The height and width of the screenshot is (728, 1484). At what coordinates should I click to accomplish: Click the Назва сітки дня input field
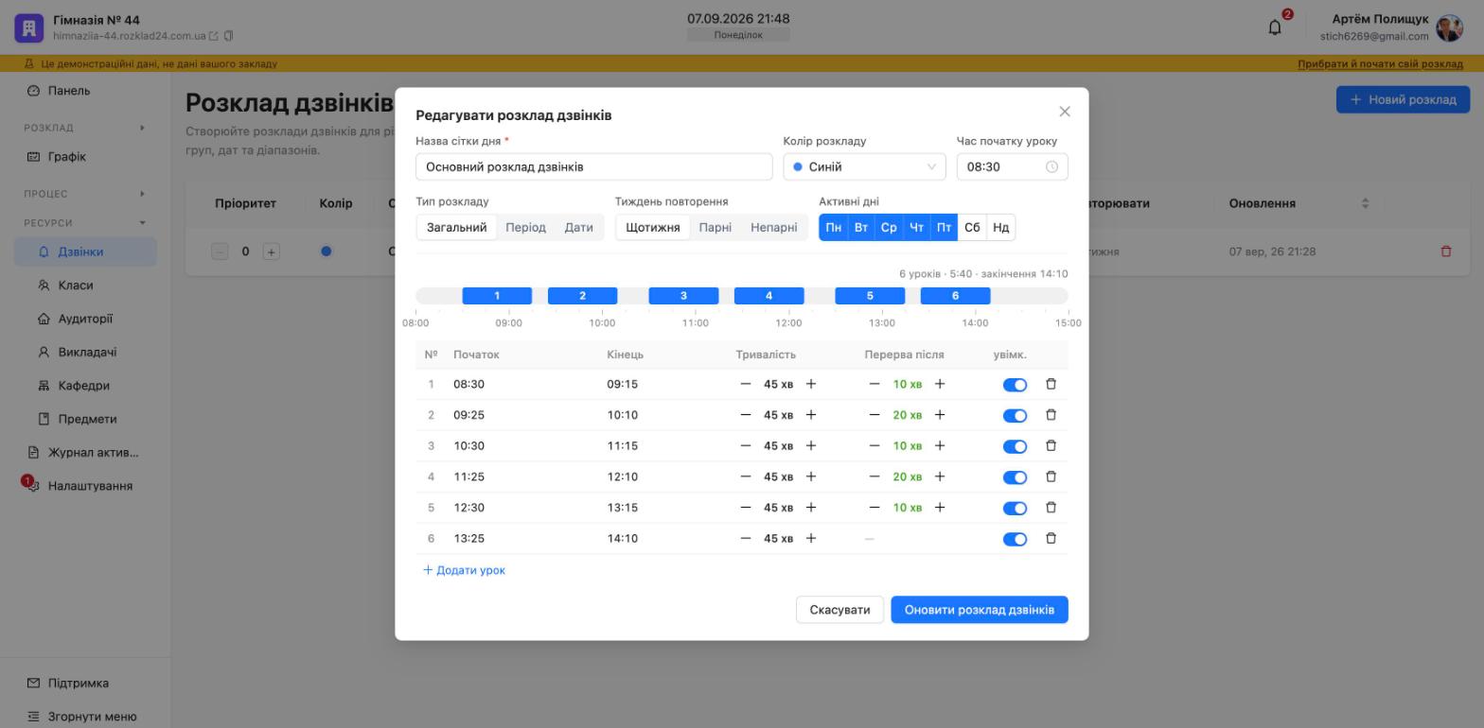pyautogui.click(x=594, y=166)
